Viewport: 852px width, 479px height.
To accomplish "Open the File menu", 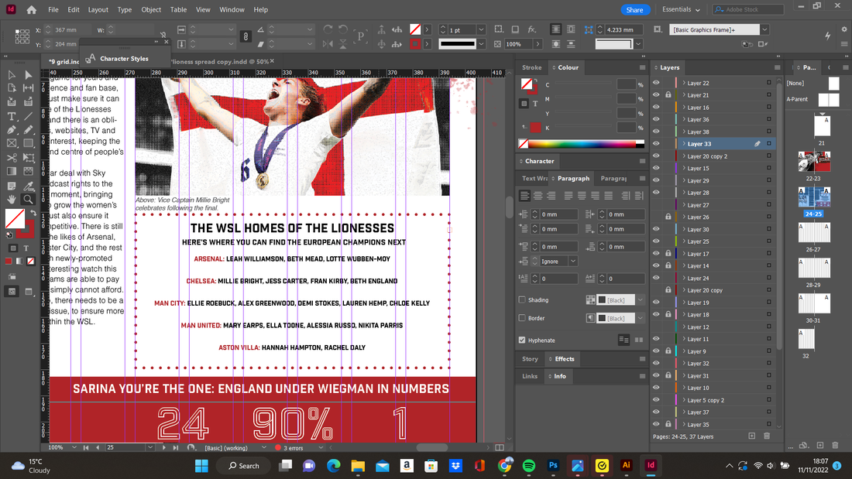I will 53,10.
